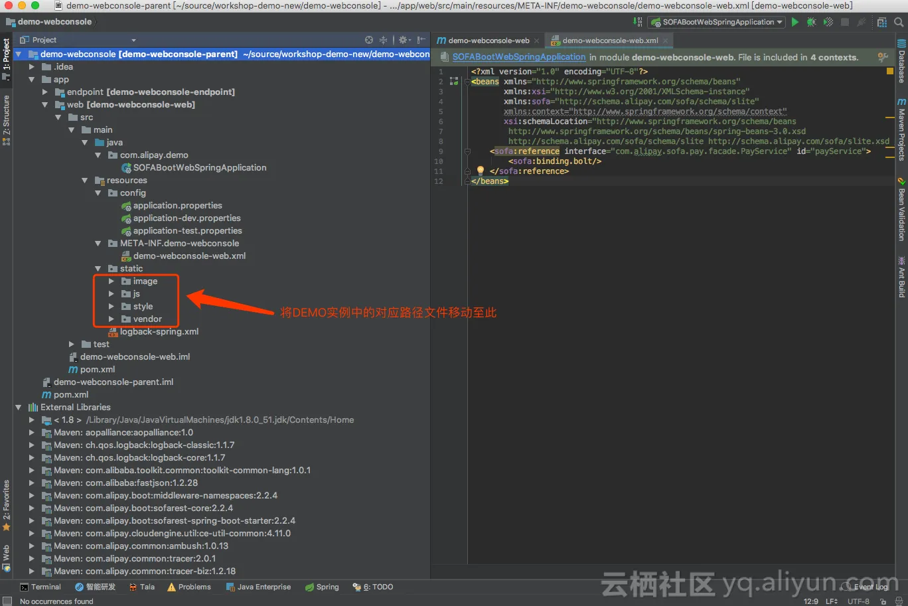Collapse the beans tag fold marker
This screenshot has height=606, width=908.
click(x=467, y=82)
